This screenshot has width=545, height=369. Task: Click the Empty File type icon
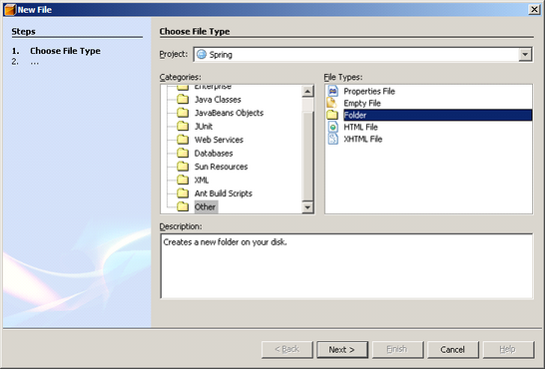(332, 103)
